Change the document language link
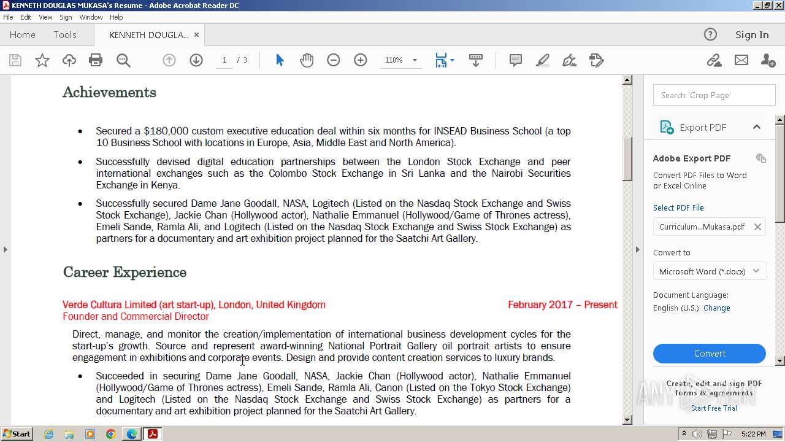This screenshot has width=785, height=442. pos(717,308)
